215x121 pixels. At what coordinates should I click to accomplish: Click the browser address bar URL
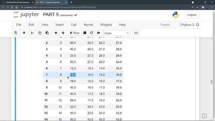60,7
